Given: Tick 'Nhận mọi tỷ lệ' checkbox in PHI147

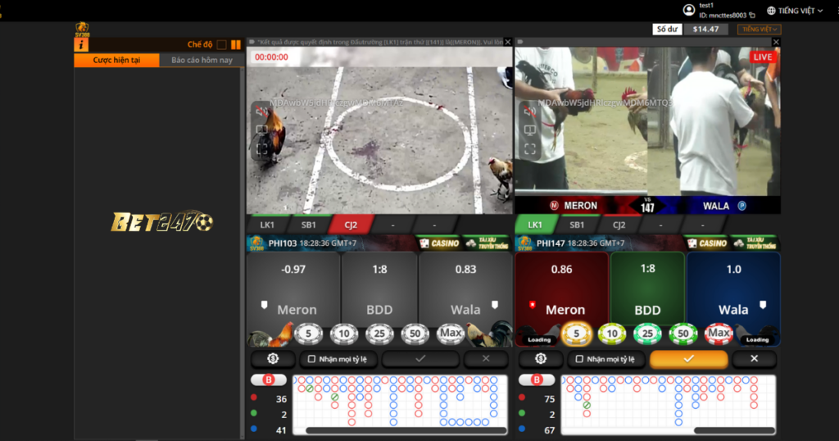Looking at the screenshot, I should [580, 359].
